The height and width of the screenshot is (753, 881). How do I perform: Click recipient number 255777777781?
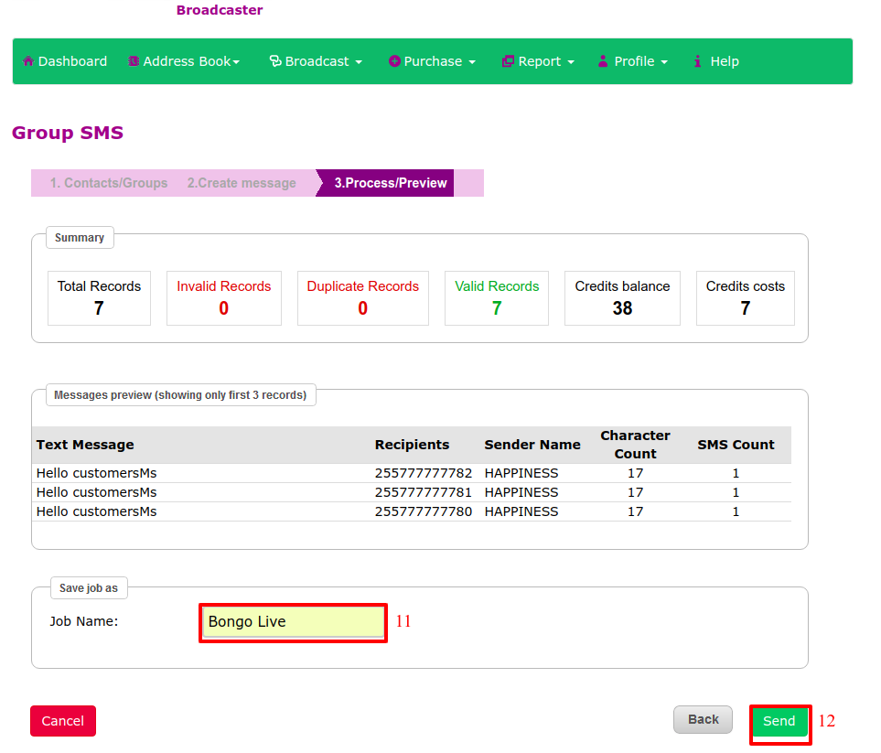pyautogui.click(x=424, y=492)
